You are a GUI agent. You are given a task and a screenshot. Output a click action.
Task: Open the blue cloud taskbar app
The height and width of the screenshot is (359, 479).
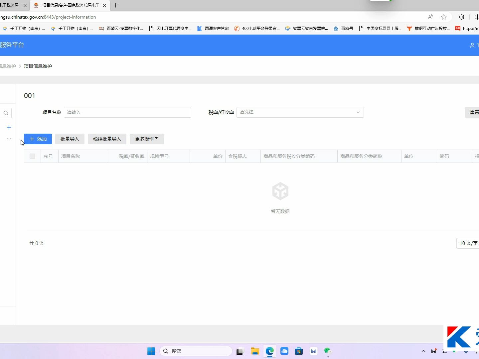[284, 351]
